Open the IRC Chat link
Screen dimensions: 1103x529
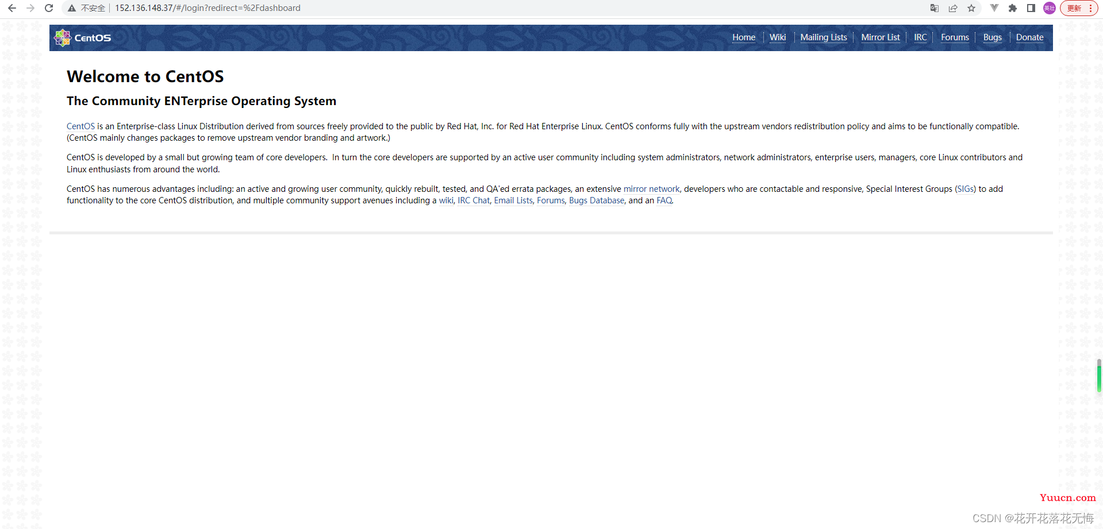coord(474,200)
